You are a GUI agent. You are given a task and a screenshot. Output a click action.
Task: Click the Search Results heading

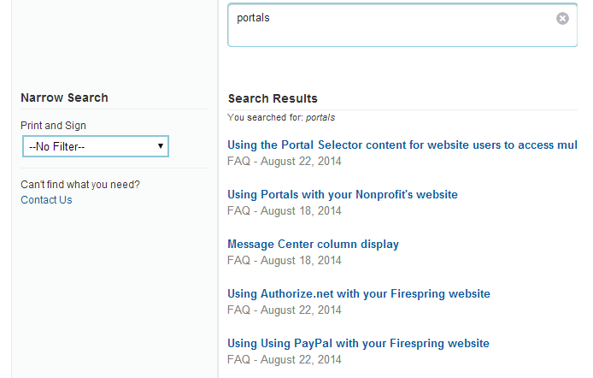(x=273, y=99)
